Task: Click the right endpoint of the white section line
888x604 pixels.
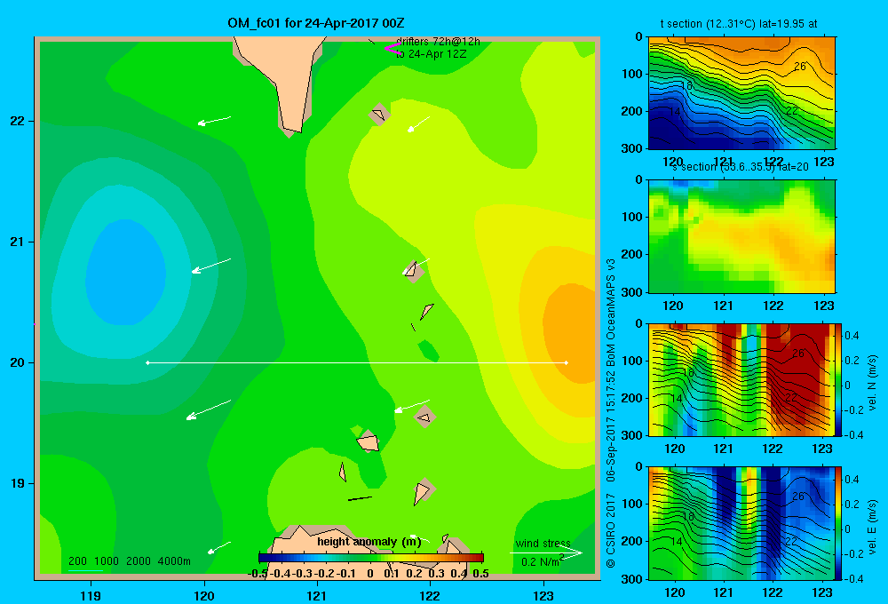Action: [567, 362]
